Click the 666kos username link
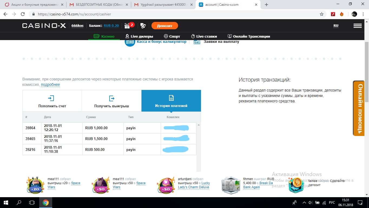 (77, 26)
